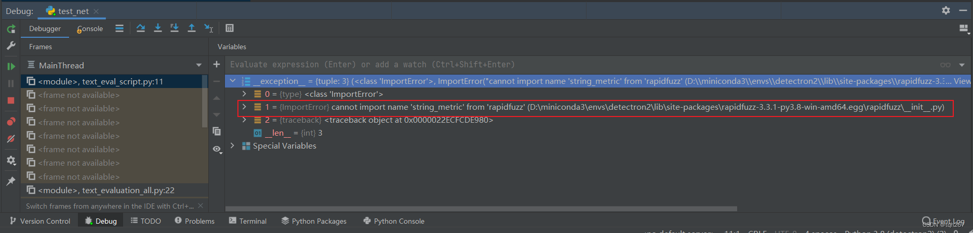
Task: Click the View link on exception row
Action: coord(962,81)
